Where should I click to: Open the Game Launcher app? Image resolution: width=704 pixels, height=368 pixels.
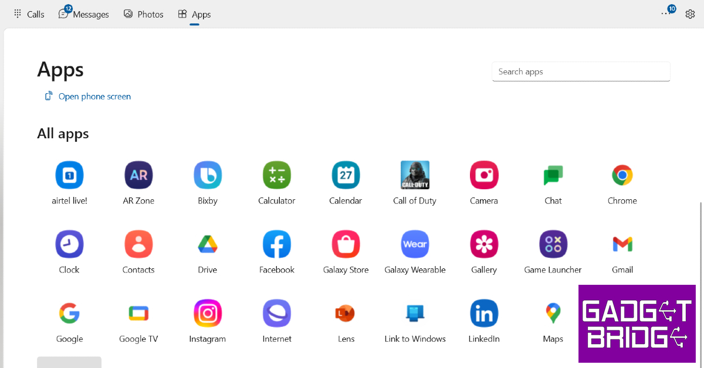(x=553, y=244)
